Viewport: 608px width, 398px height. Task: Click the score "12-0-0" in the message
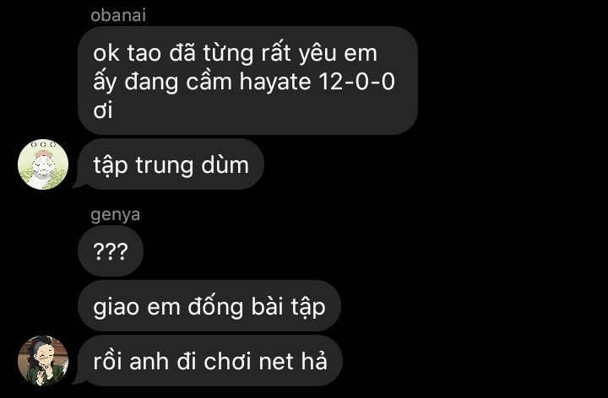[356, 82]
